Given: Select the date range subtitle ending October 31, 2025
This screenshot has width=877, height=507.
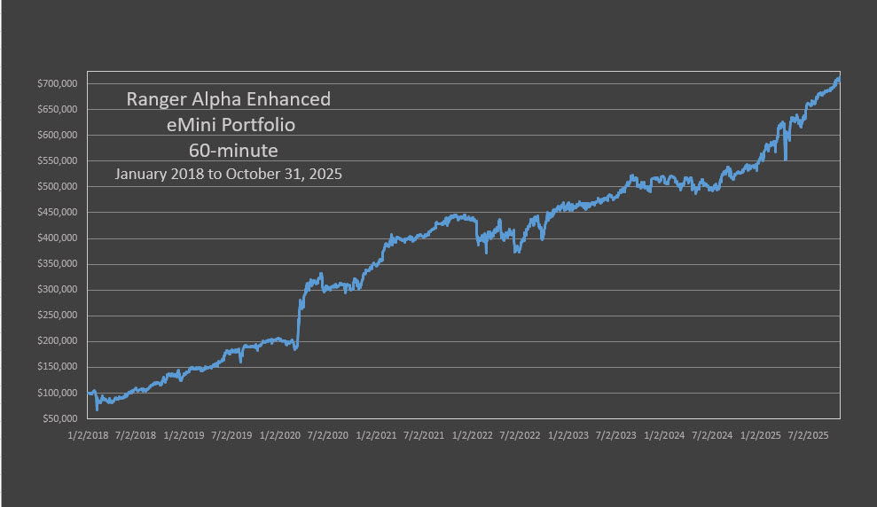Looking at the screenshot, I should tap(228, 175).
